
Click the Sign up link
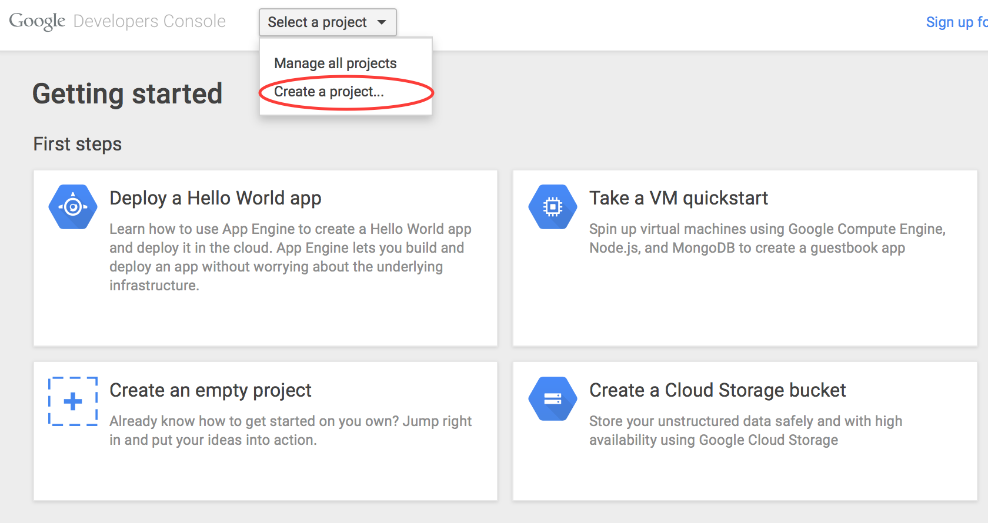pos(955,22)
